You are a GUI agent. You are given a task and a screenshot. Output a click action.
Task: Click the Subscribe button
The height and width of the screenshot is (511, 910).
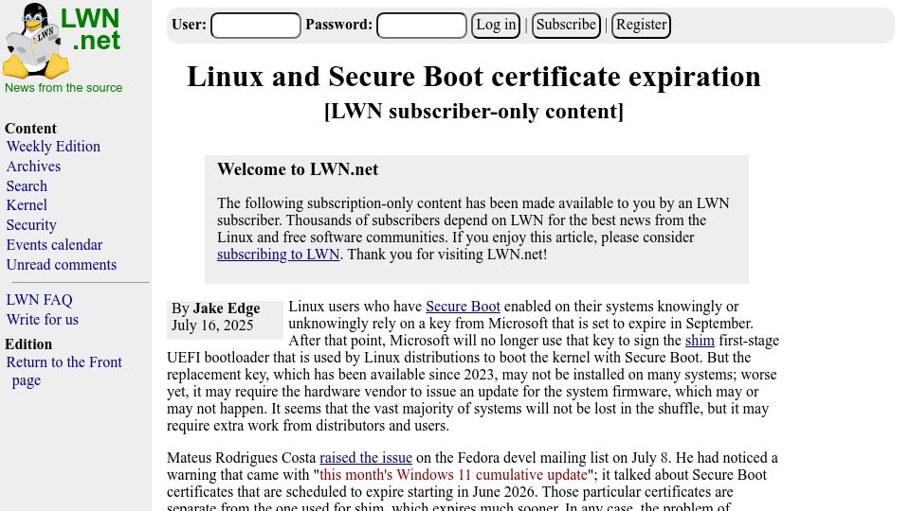coord(566,26)
